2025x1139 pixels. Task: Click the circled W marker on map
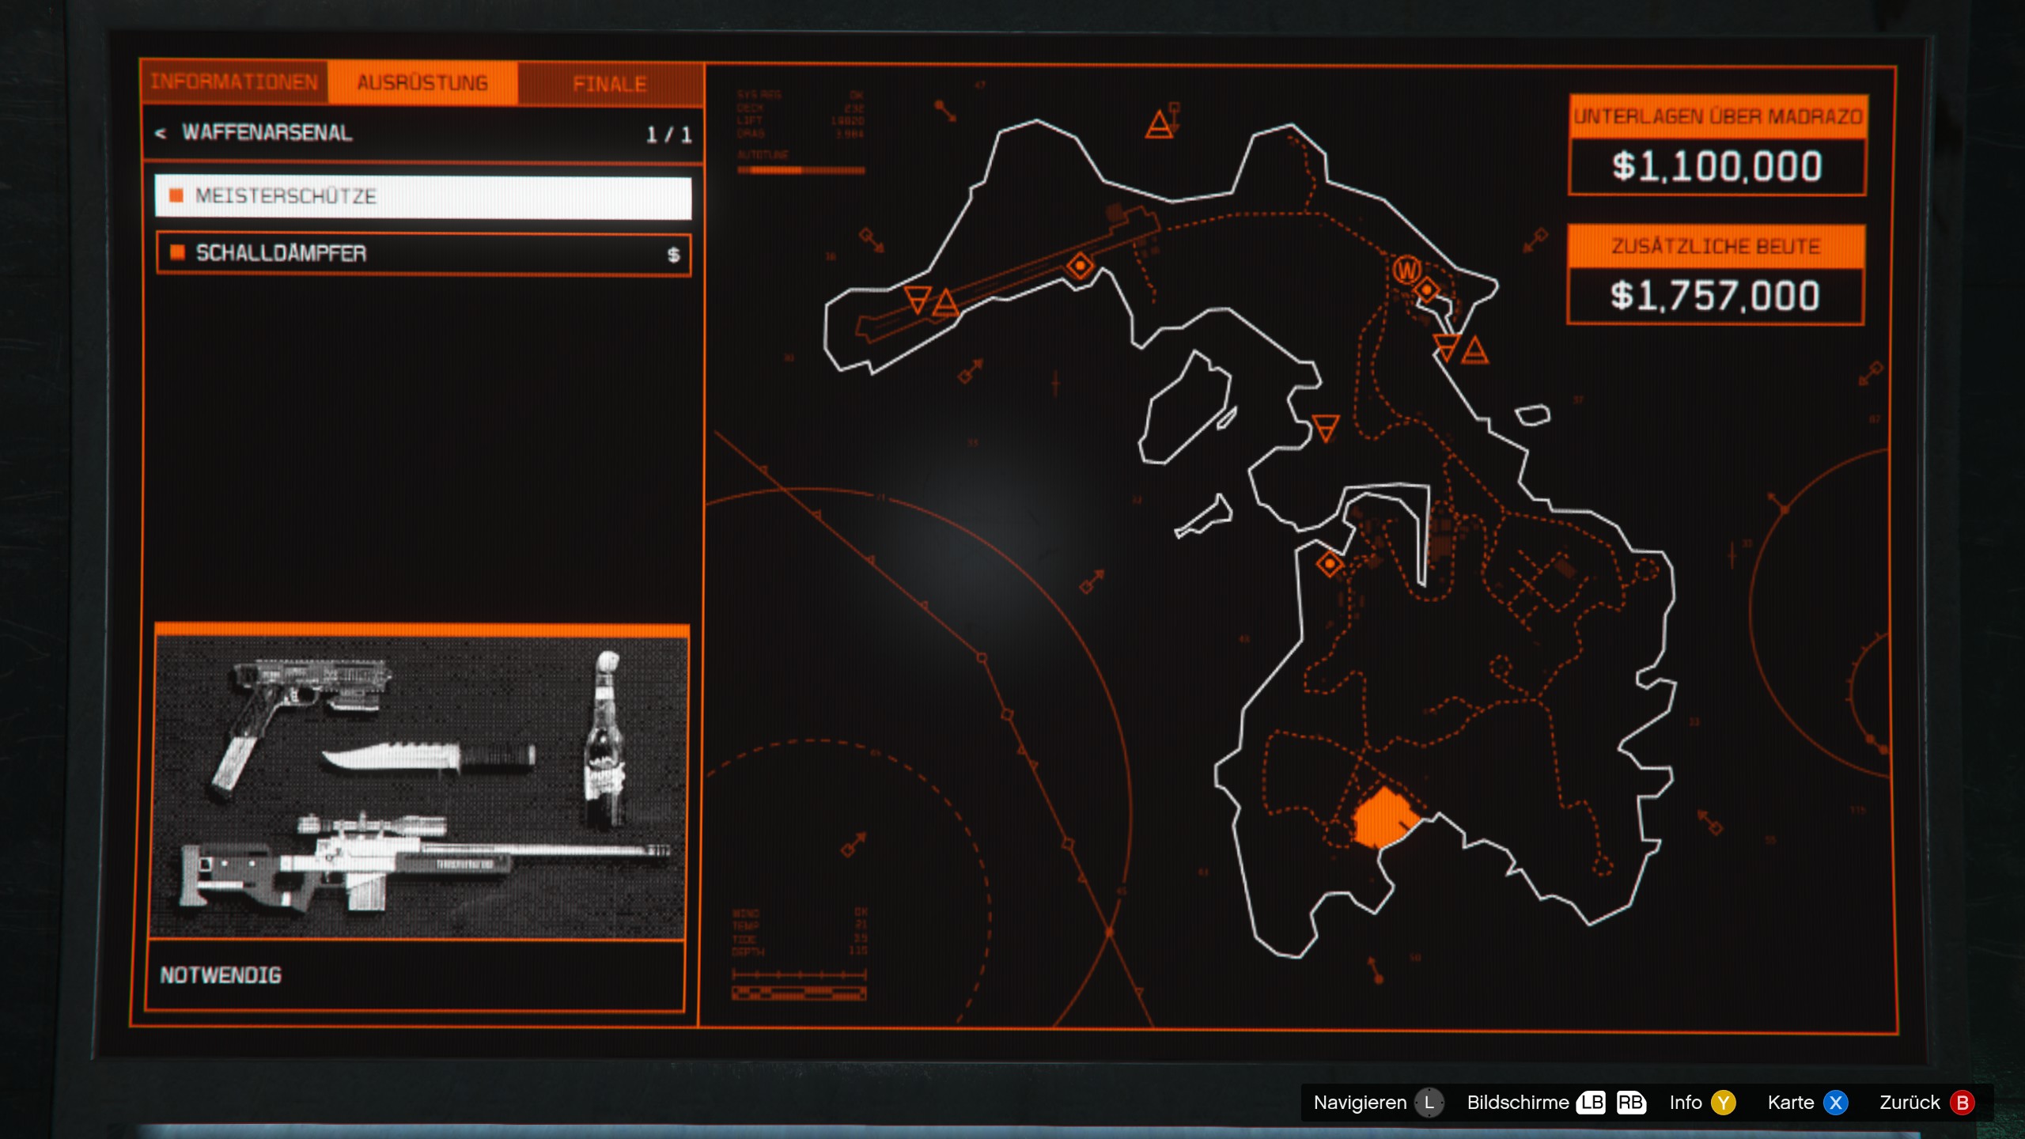(x=1406, y=271)
